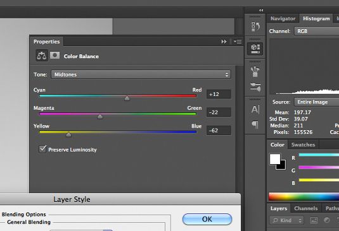Select the Color tab
Screen dimensions: 339x231
pyautogui.click(x=278, y=145)
